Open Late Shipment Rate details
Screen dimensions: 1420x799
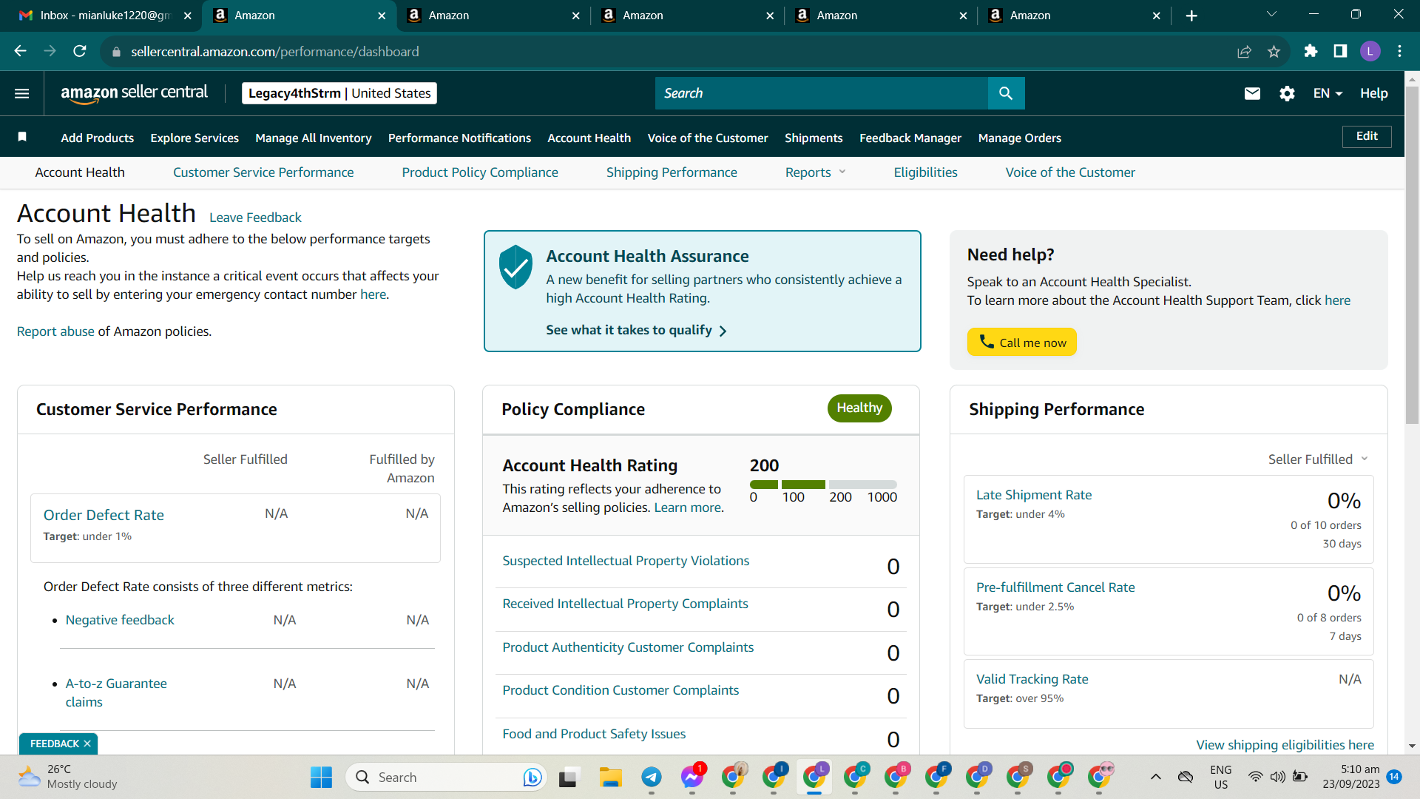[1034, 495]
